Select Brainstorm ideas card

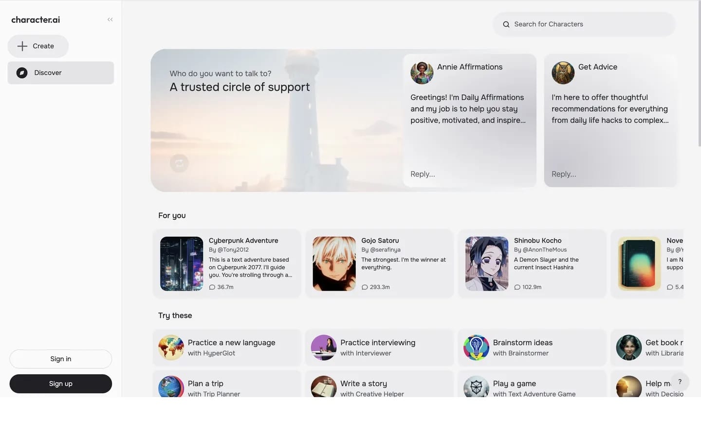[532, 348]
